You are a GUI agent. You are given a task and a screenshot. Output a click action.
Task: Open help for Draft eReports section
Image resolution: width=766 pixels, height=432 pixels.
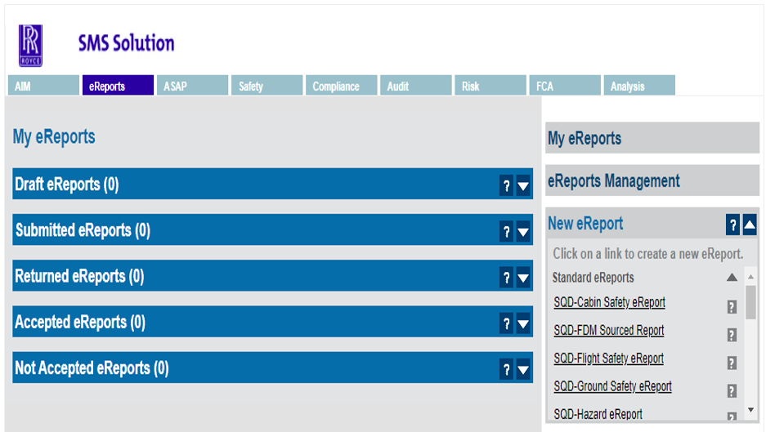pyautogui.click(x=507, y=186)
